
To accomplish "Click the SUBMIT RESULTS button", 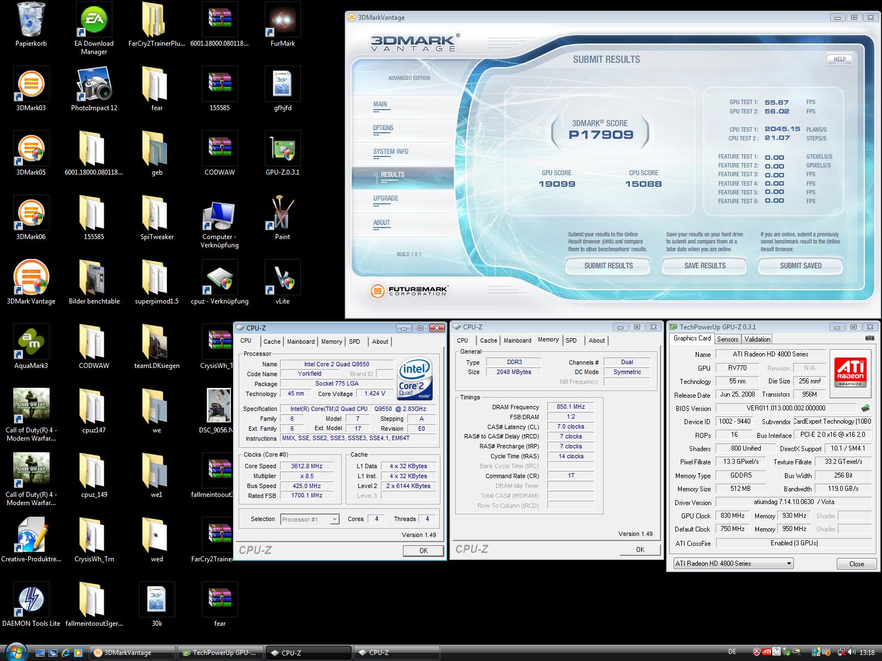I will (609, 266).
